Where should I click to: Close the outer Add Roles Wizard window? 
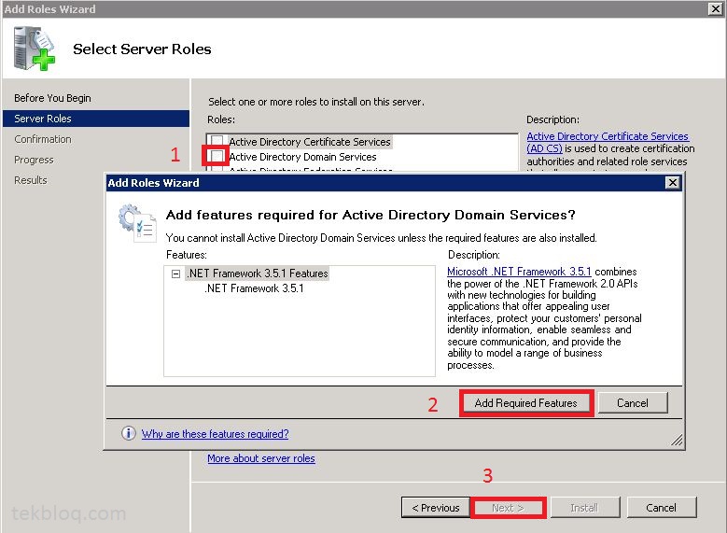pyautogui.click(x=715, y=8)
